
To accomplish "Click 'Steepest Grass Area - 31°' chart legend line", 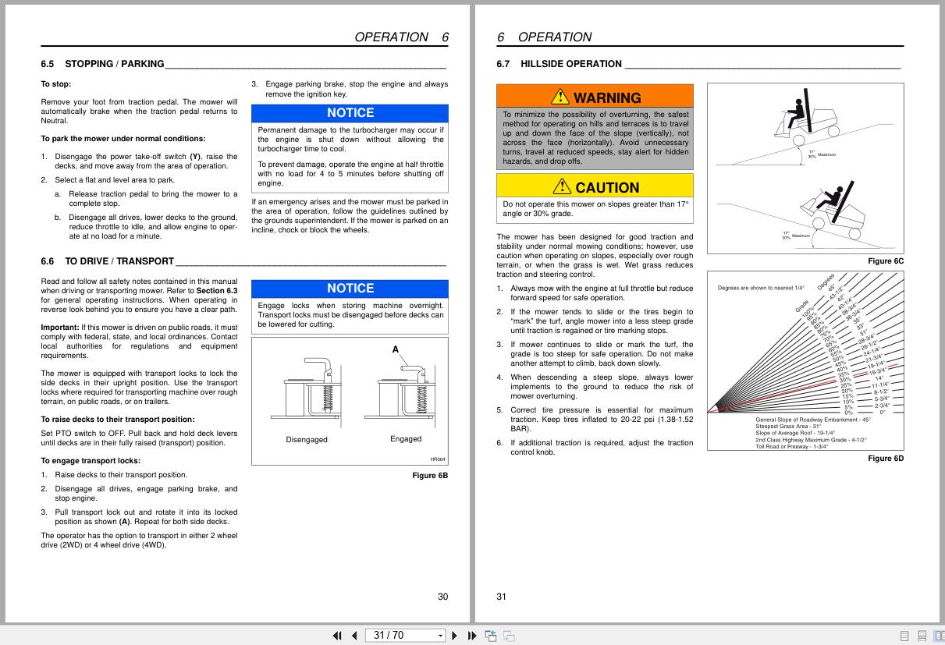I will coord(788,427).
